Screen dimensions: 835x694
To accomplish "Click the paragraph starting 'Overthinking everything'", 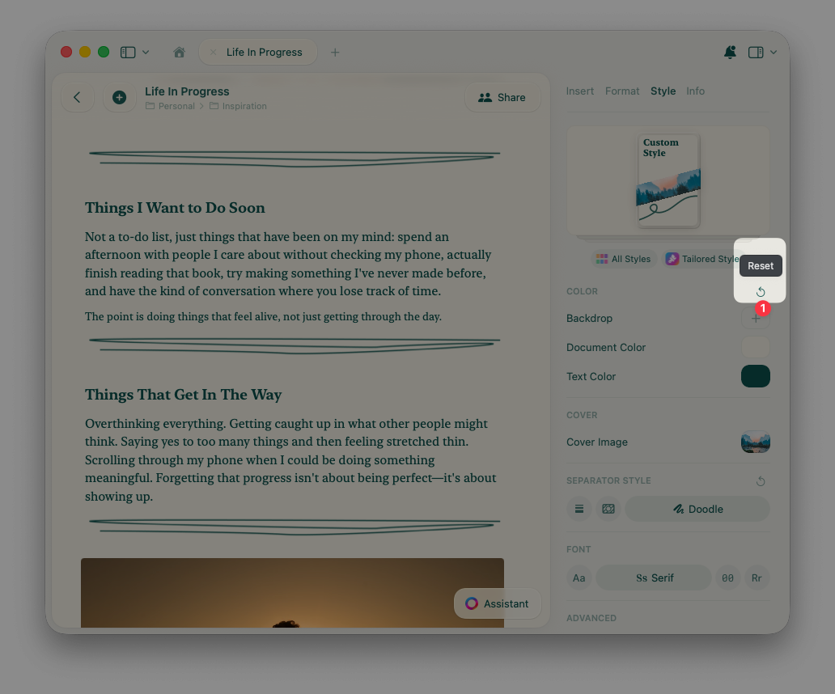I will coord(290,459).
